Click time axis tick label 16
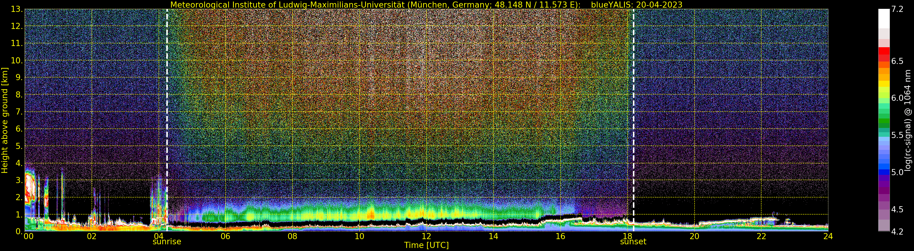The height and width of the screenshot is (251, 914). [x=560, y=236]
